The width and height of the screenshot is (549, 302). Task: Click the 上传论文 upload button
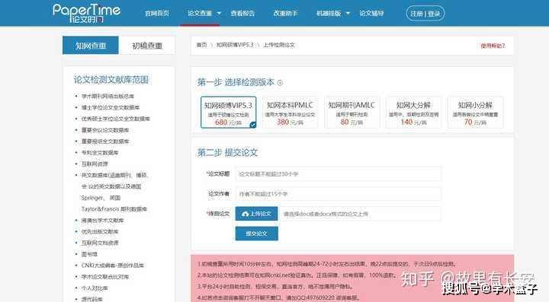[257, 214]
